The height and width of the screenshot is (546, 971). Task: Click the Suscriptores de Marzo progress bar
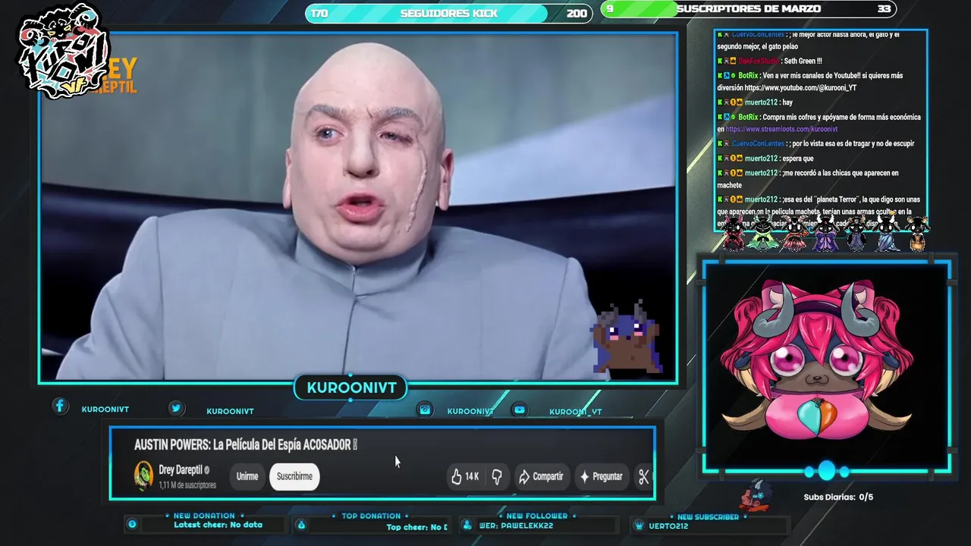coord(749,9)
